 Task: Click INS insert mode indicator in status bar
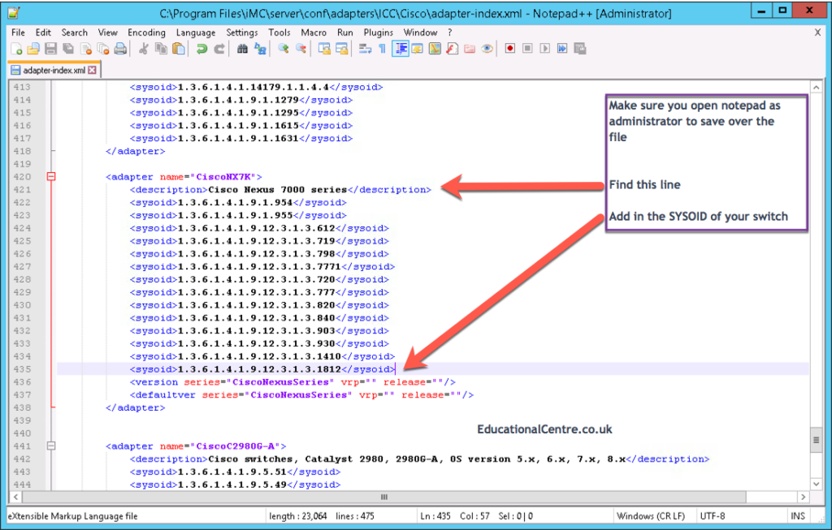[x=797, y=516]
